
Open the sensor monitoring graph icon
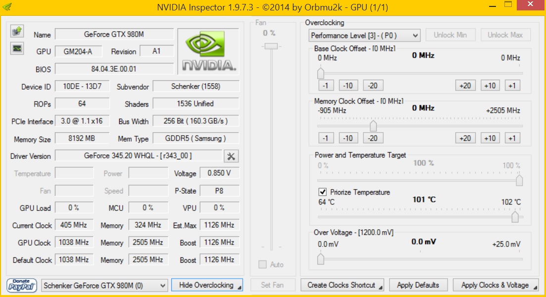click(17, 49)
